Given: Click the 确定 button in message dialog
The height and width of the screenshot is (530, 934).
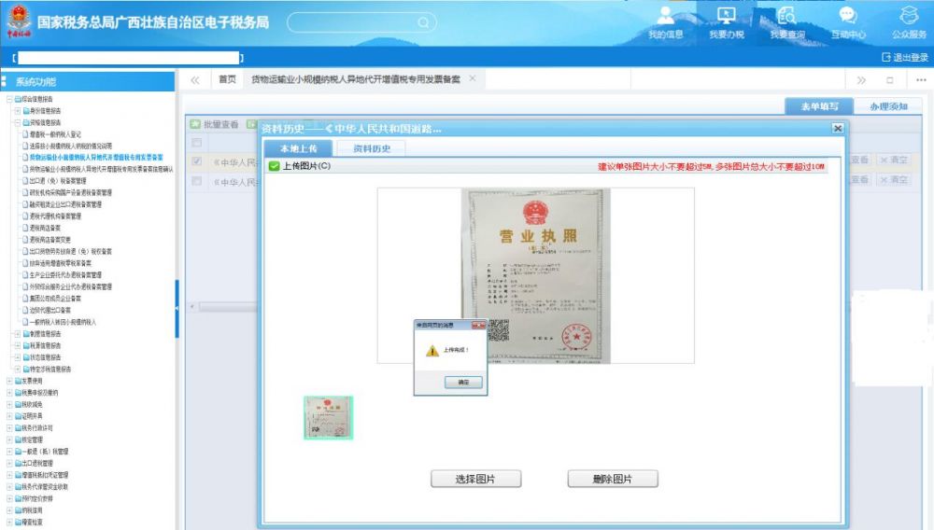Looking at the screenshot, I should point(463,383).
